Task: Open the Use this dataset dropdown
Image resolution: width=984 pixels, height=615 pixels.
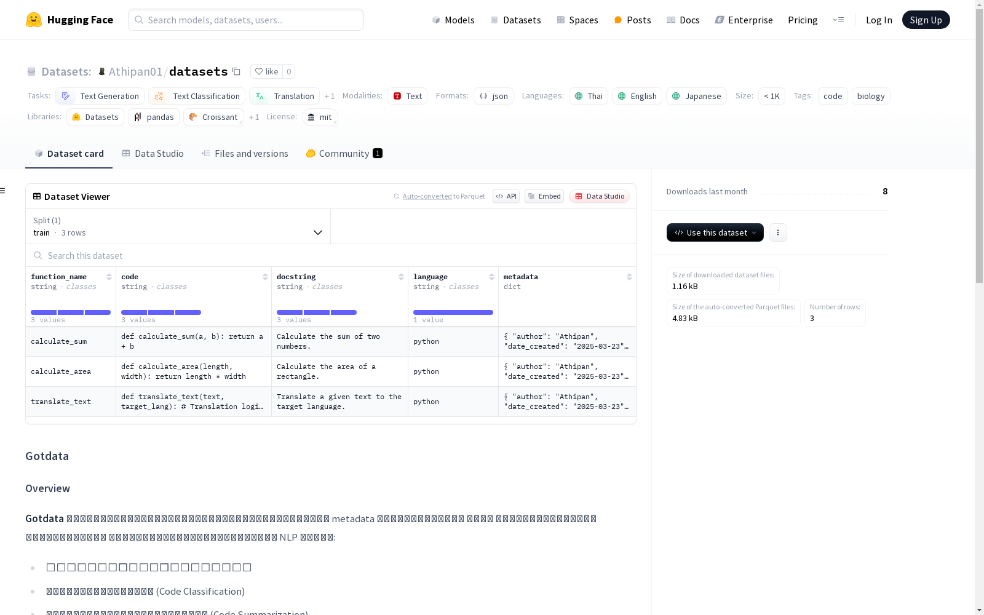Action: 715,232
